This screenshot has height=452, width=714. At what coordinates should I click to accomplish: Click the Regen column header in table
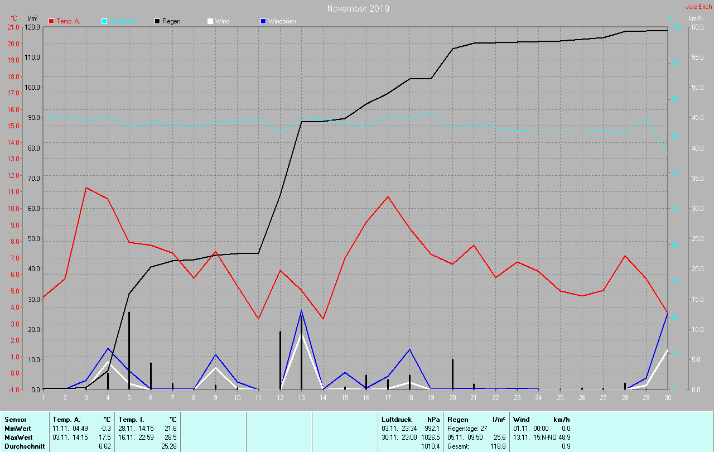pyautogui.click(x=457, y=420)
